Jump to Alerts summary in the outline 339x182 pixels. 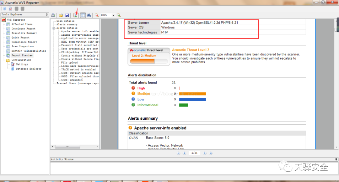tap(67, 24)
